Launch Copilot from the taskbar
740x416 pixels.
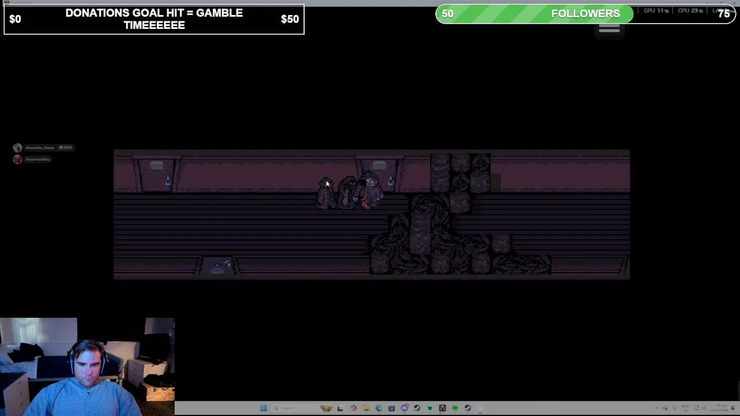(x=354, y=408)
